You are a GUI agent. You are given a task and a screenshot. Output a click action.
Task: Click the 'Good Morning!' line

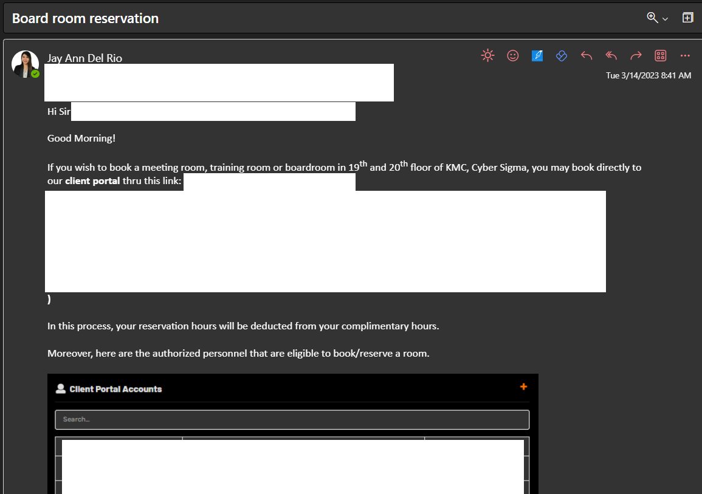tap(81, 139)
